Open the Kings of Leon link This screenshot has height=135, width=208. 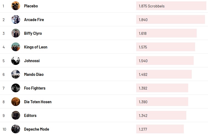(x=35, y=47)
